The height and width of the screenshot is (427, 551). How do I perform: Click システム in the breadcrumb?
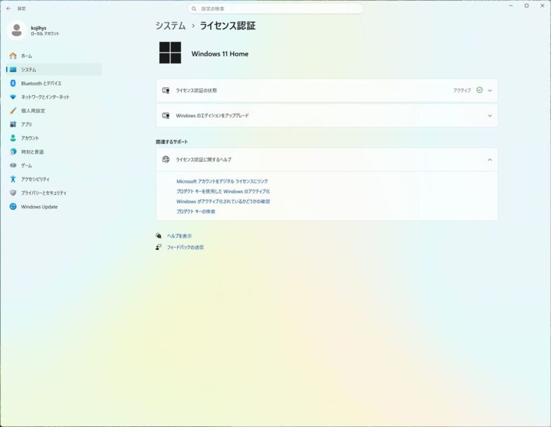pos(171,25)
